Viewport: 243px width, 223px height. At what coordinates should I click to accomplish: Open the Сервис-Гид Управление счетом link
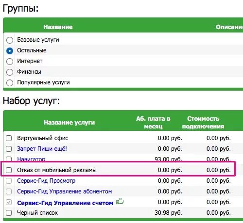(x=65, y=203)
